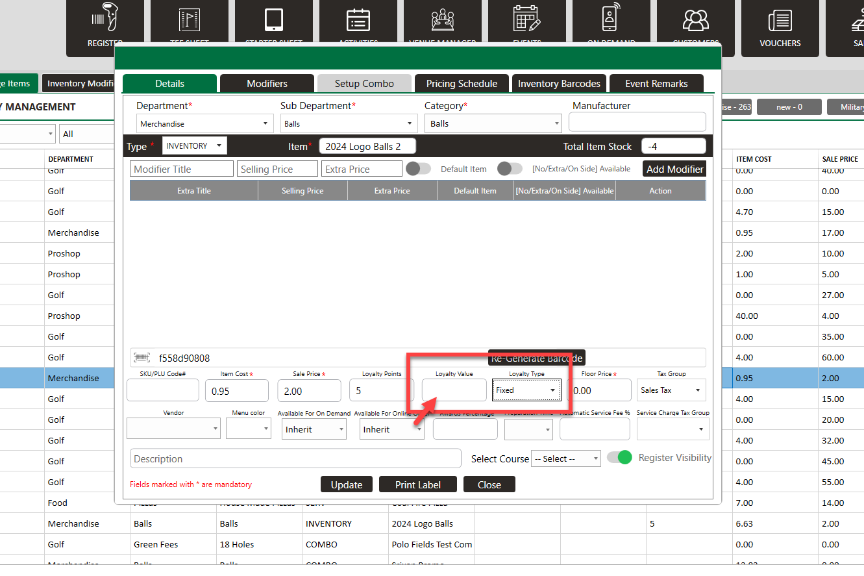Open the Activities calendar icon
The height and width of the screenshot is (576, 864).
tap(358, 21)
